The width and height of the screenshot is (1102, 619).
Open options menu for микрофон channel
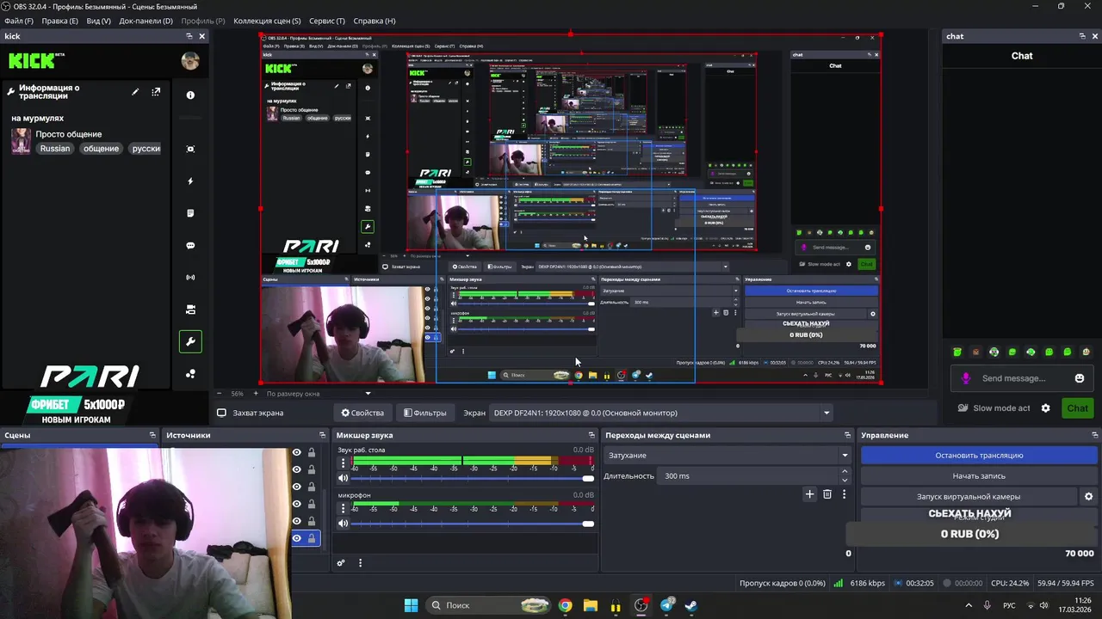343,509
